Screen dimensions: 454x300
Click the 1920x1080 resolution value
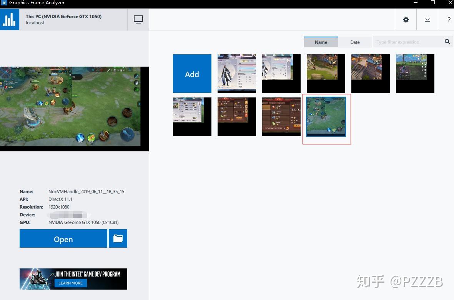(59, 207)
